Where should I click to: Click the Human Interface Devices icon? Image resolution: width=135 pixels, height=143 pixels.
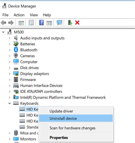(x=16, y=86)
